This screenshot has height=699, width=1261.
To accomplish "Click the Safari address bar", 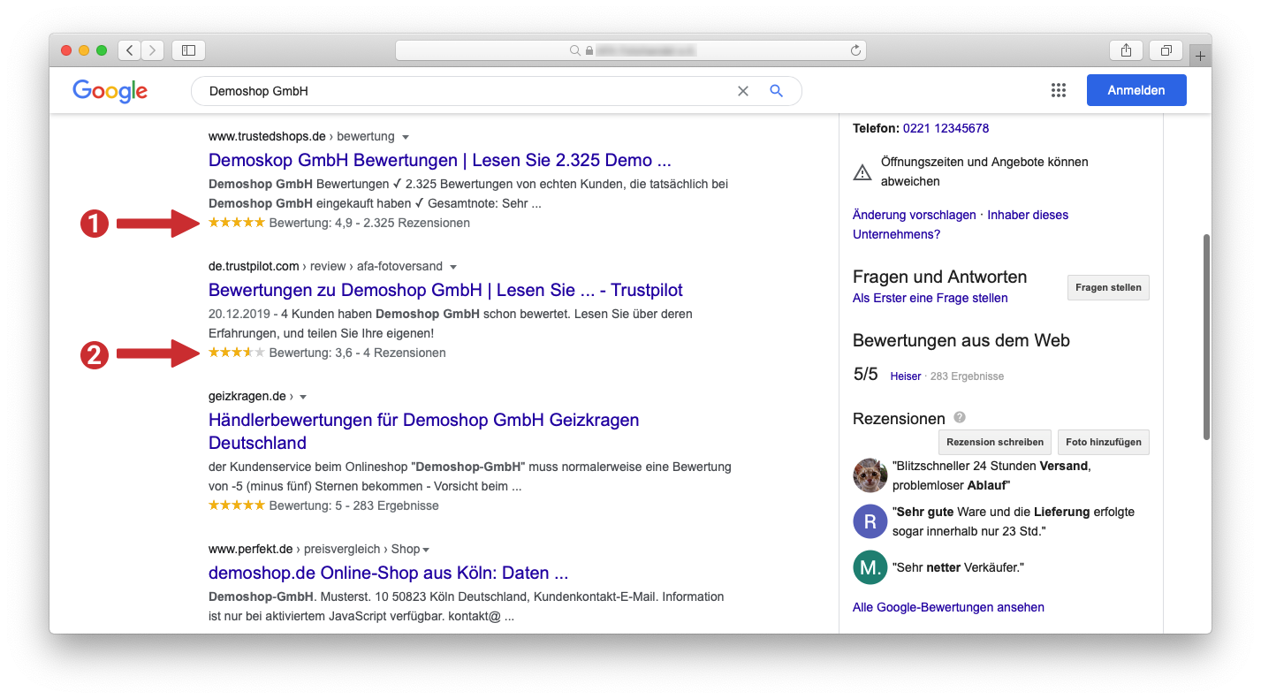I will pos(631,50).
